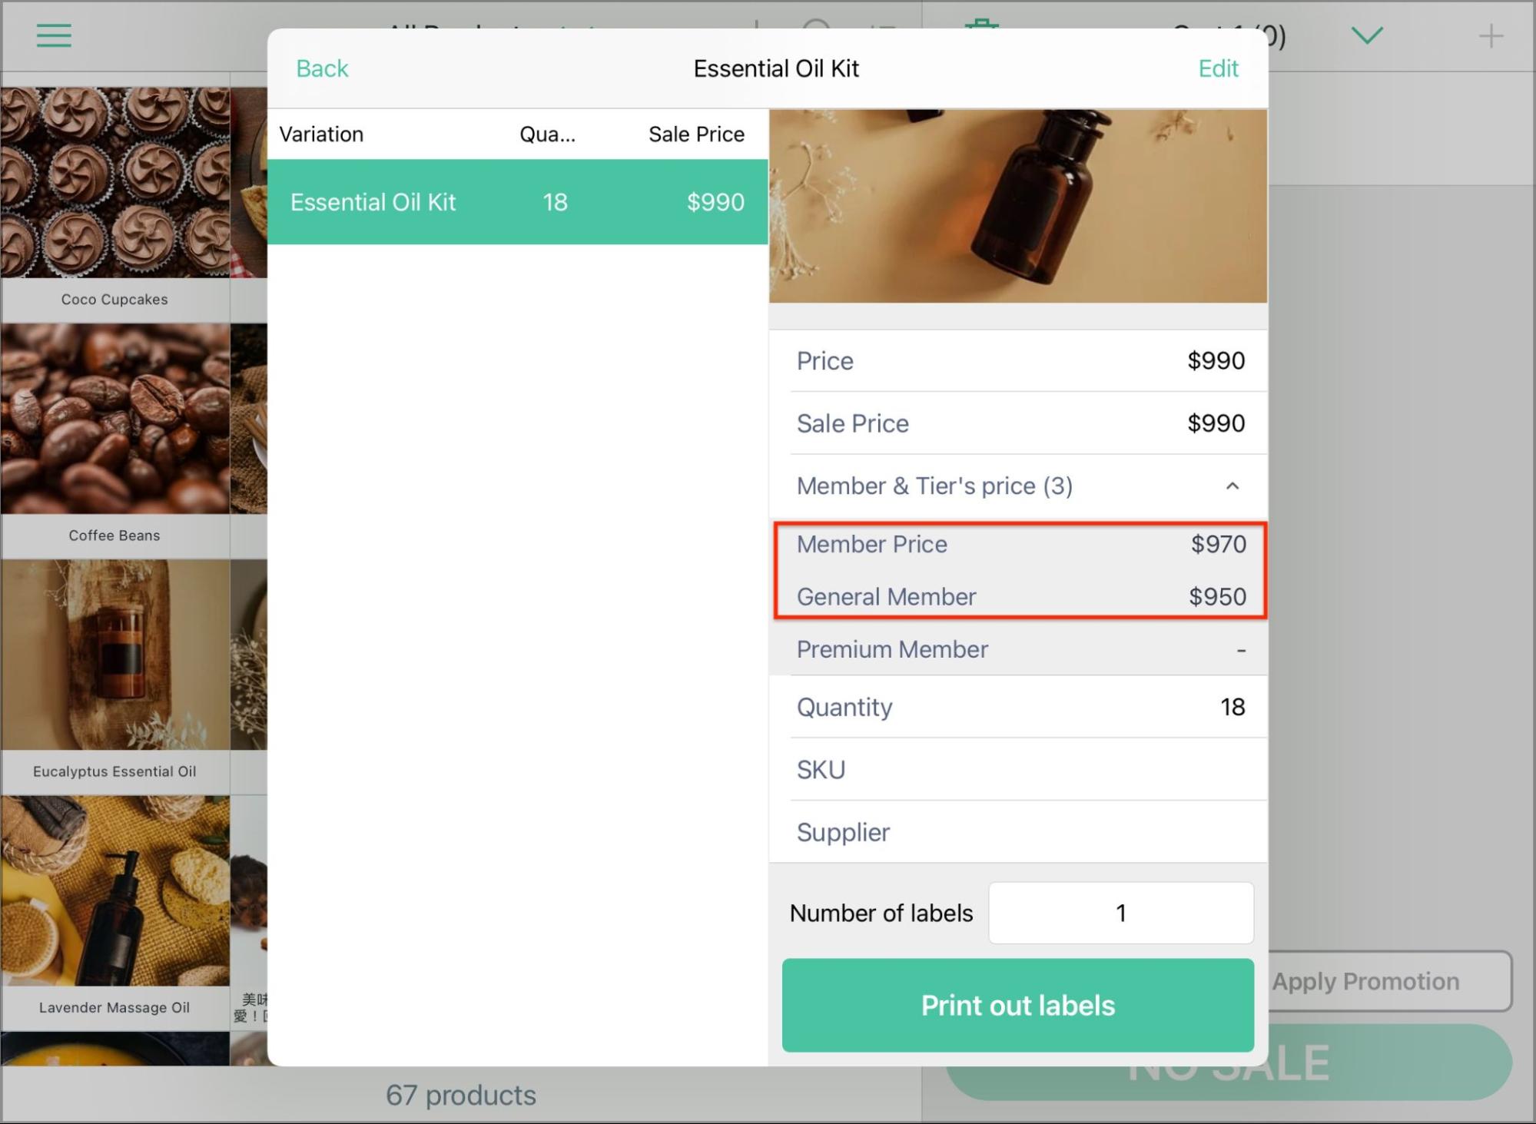Open the Coco Cupcakes product thumbnail
This screenshot has height=1124, width=1536.
(114, 183)
